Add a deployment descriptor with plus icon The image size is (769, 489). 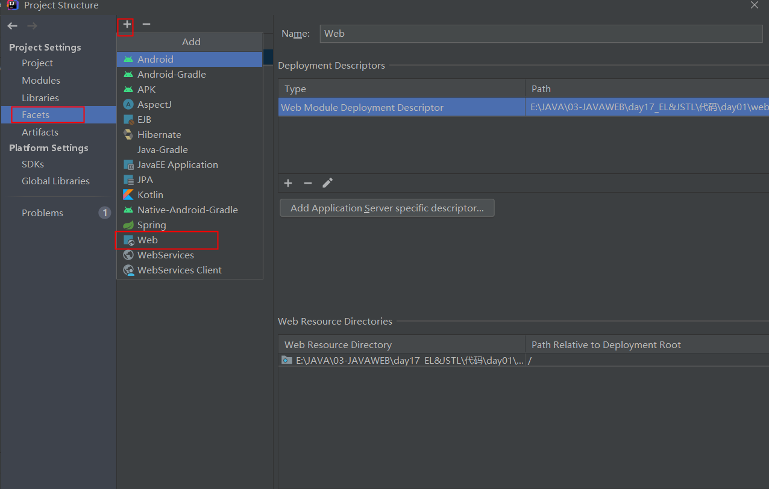click(288, 183)
